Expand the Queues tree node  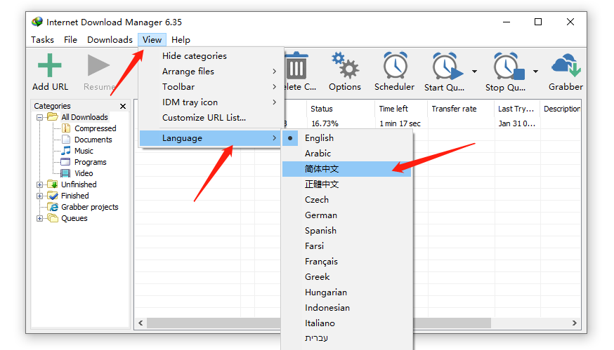pos(39,218)
